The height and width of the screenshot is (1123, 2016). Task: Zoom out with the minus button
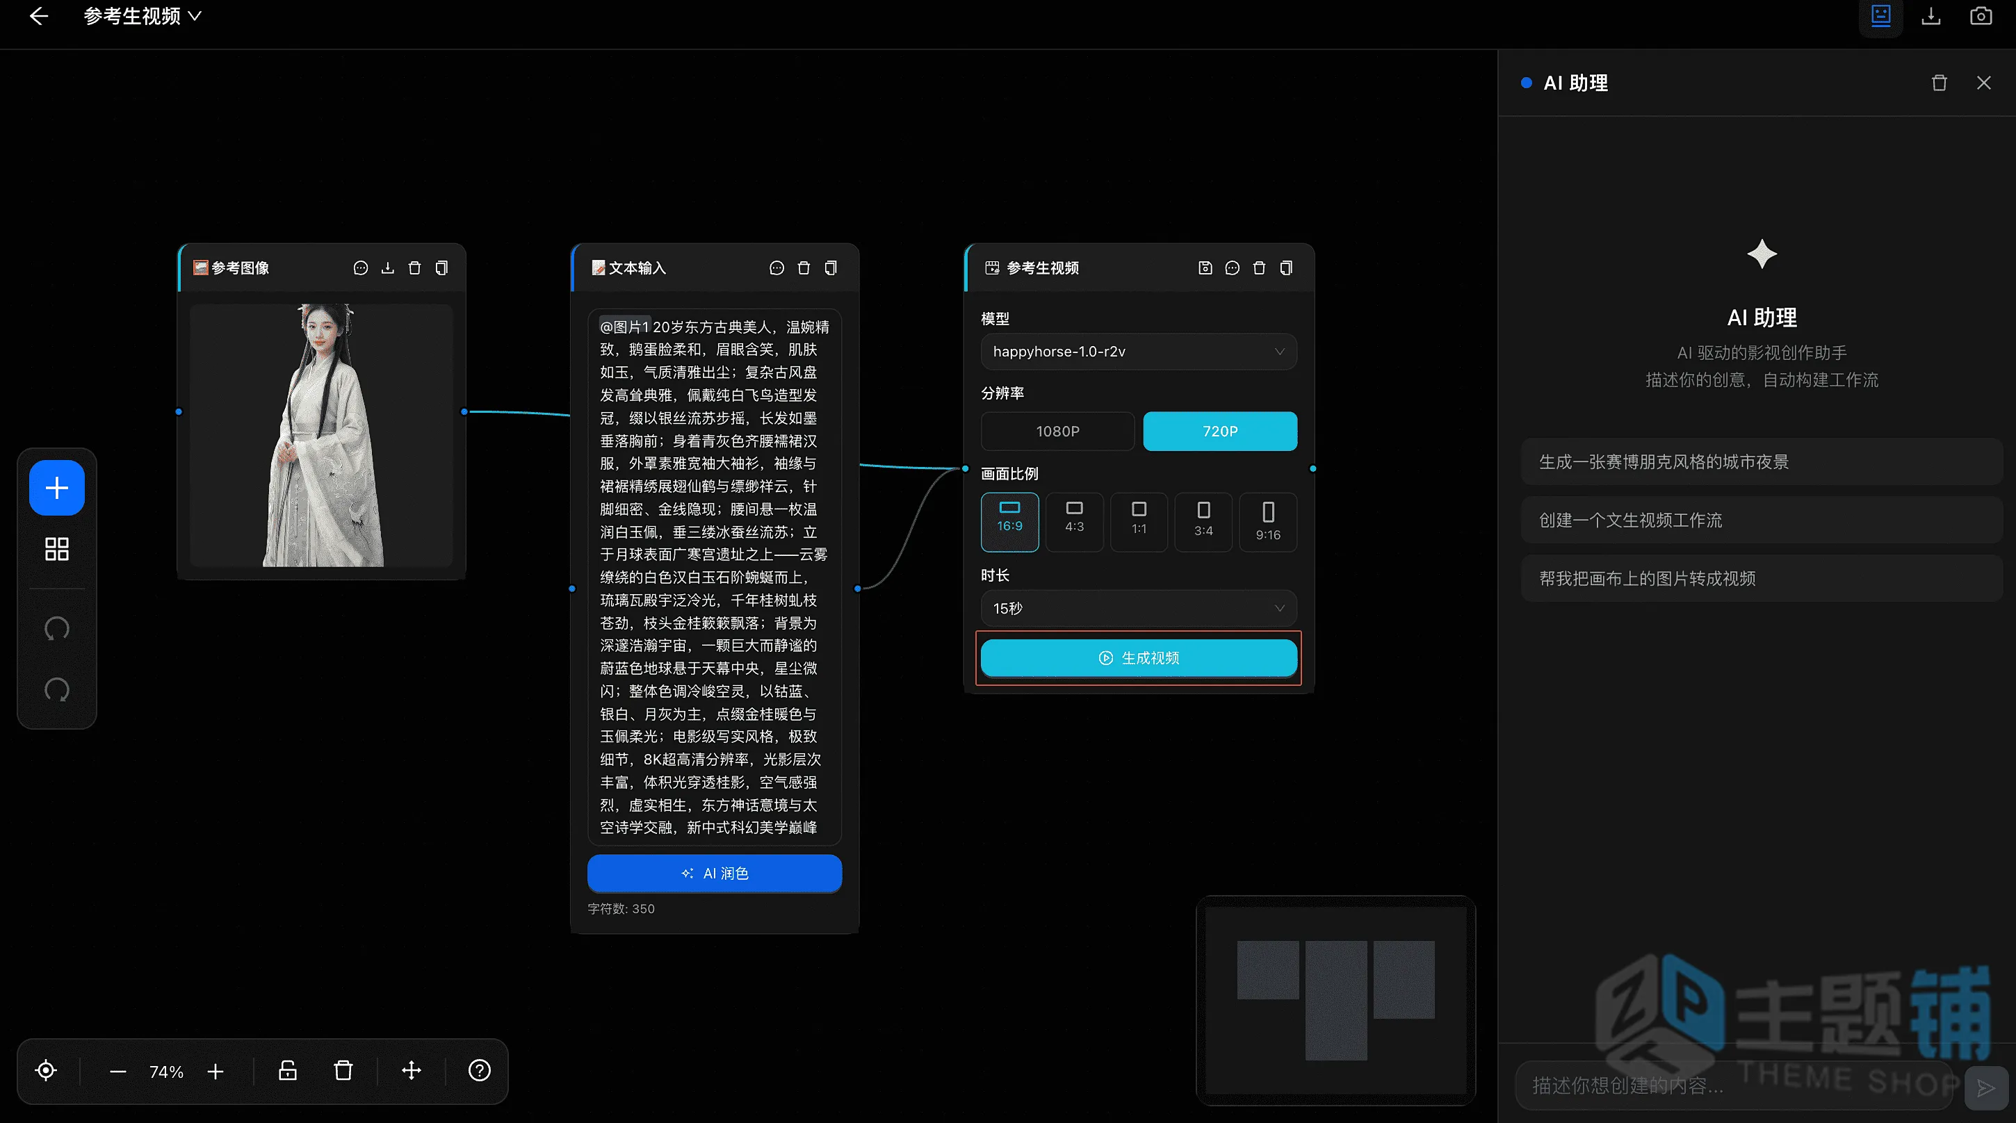(118, 1072)
